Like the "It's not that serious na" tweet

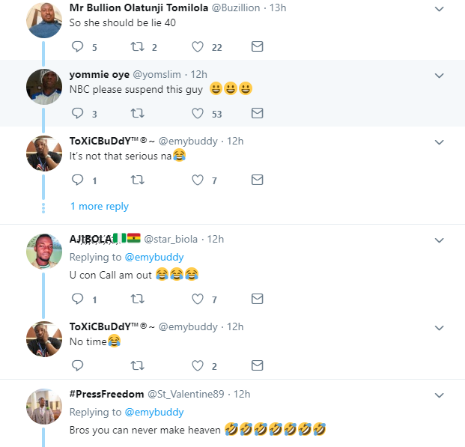click(198, 180)
